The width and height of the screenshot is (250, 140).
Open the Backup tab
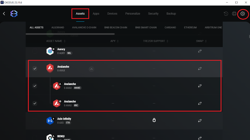coord(171,14)
